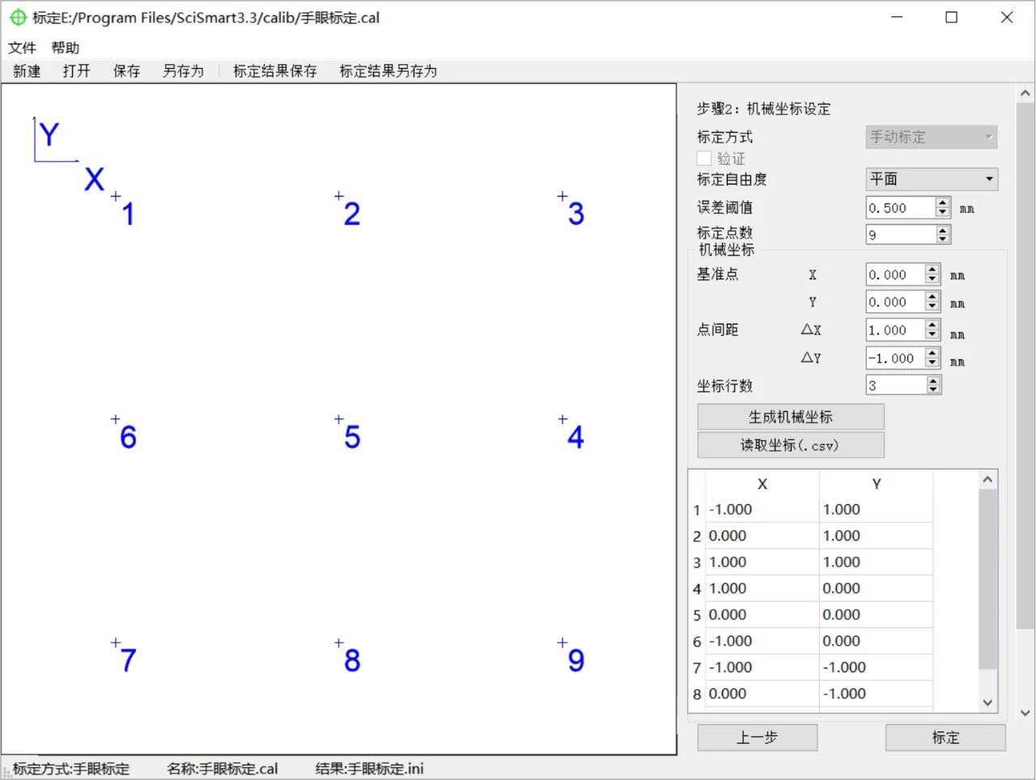Open the 文件 menu
This screenshot has height=780, width=1036.
(22, 48)
